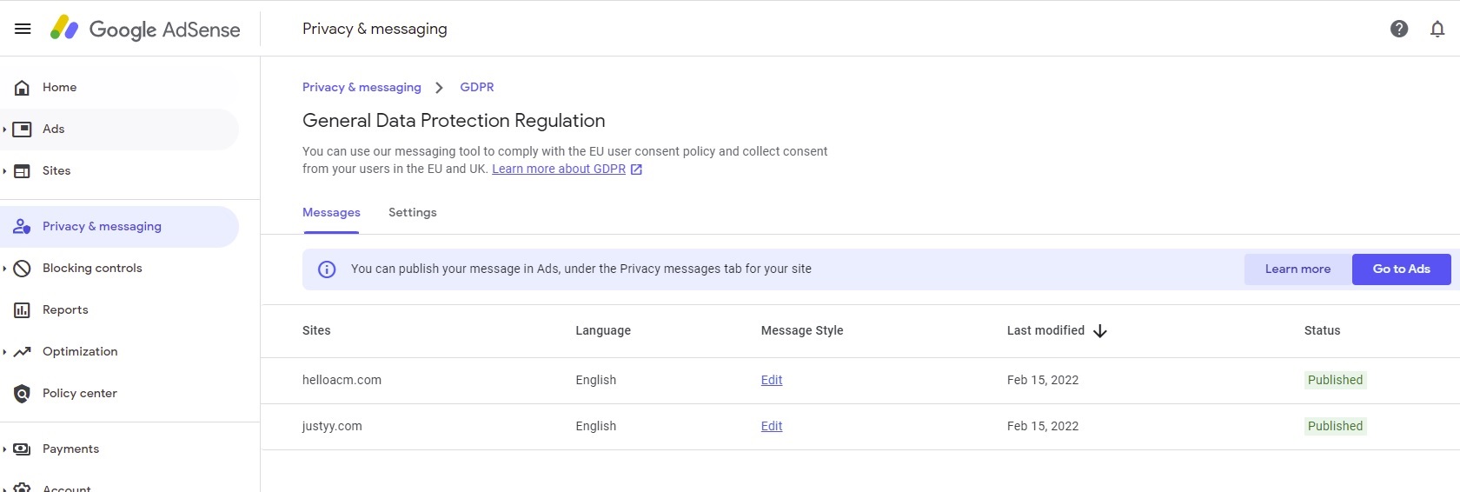Expand the Sites sidebar section
This screenshot has height=492, width=1460.
[4, 170]
